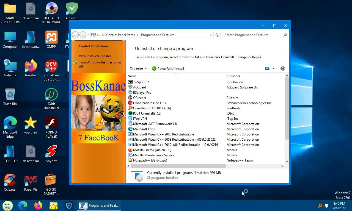Open View installed updates link
This screenshot has height=211, width=352.
(95, 56)
